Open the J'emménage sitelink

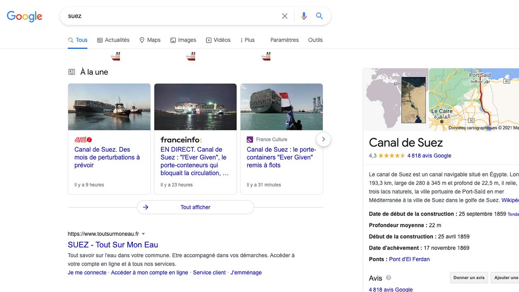[246, 273]
